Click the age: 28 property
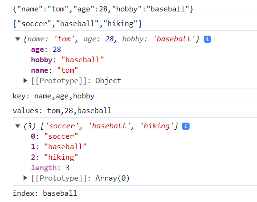 coord(46,49)
